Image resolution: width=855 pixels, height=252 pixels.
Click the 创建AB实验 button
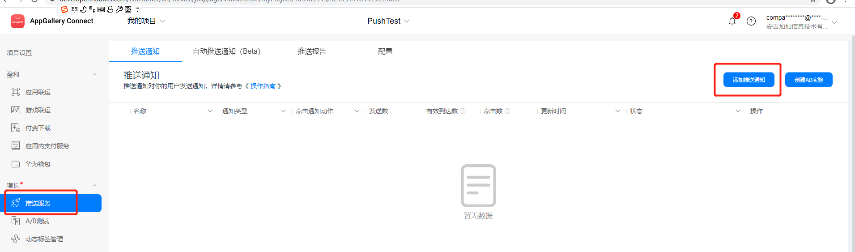[808, 80]
